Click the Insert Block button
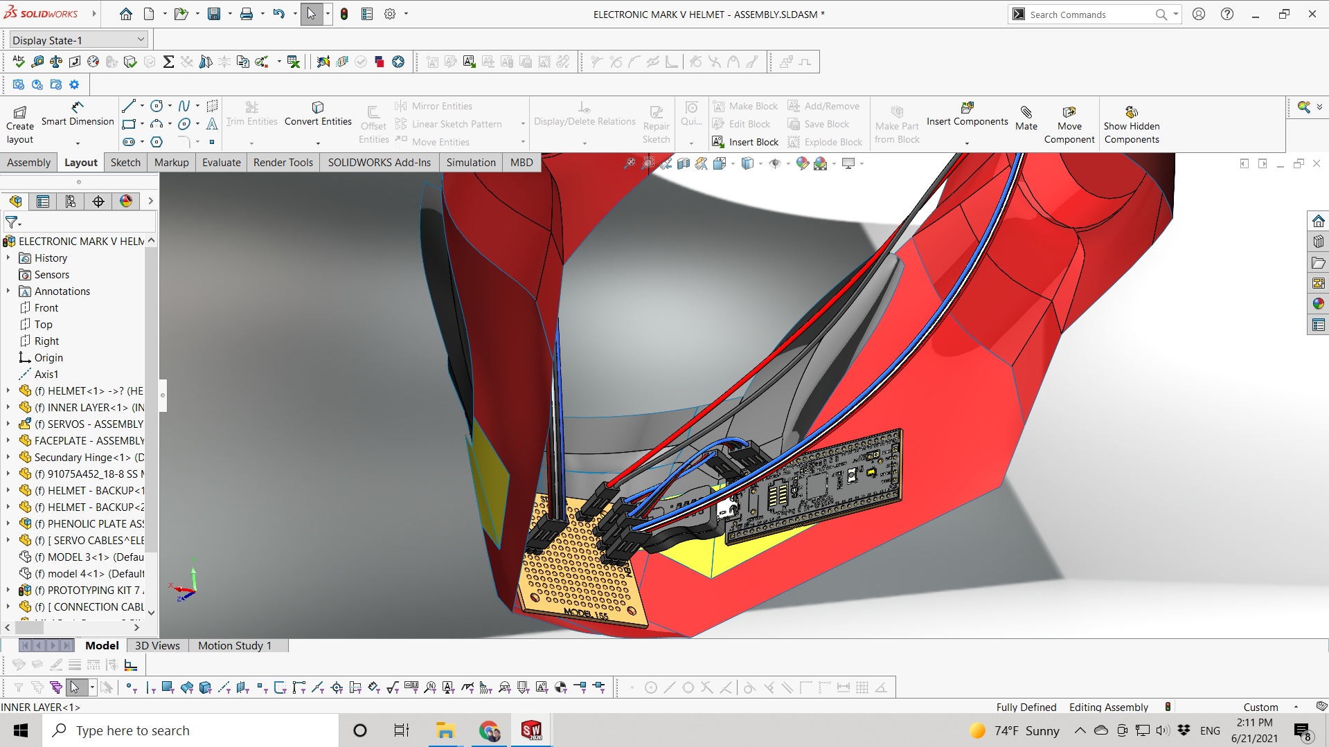The image size is (1329, 747). 745,142
